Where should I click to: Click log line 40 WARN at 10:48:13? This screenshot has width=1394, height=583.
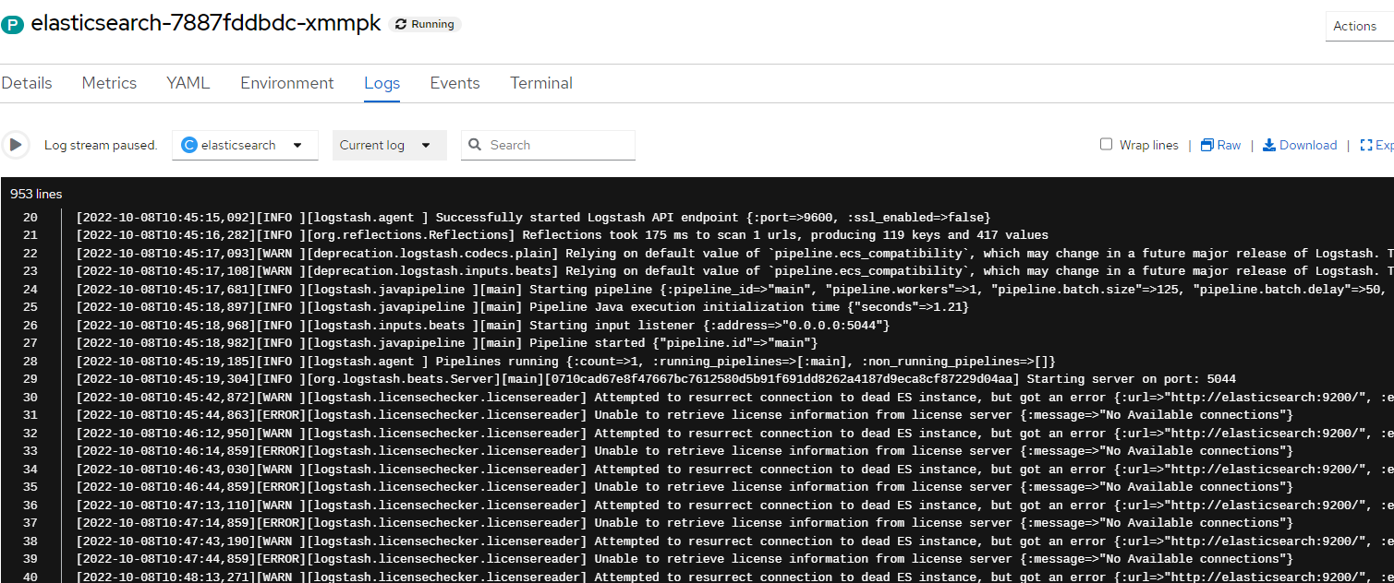pyautogui.click(x=734, y=577)
